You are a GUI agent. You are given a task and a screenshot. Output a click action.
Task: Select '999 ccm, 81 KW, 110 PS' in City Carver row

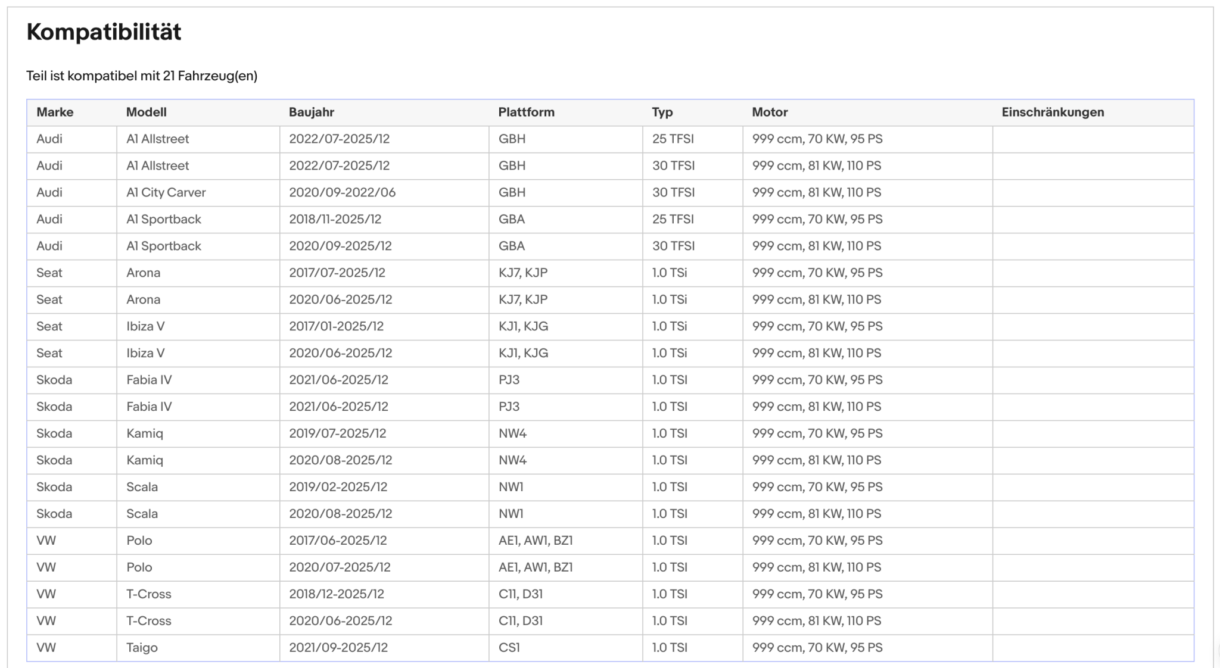[x=817, y=192]
